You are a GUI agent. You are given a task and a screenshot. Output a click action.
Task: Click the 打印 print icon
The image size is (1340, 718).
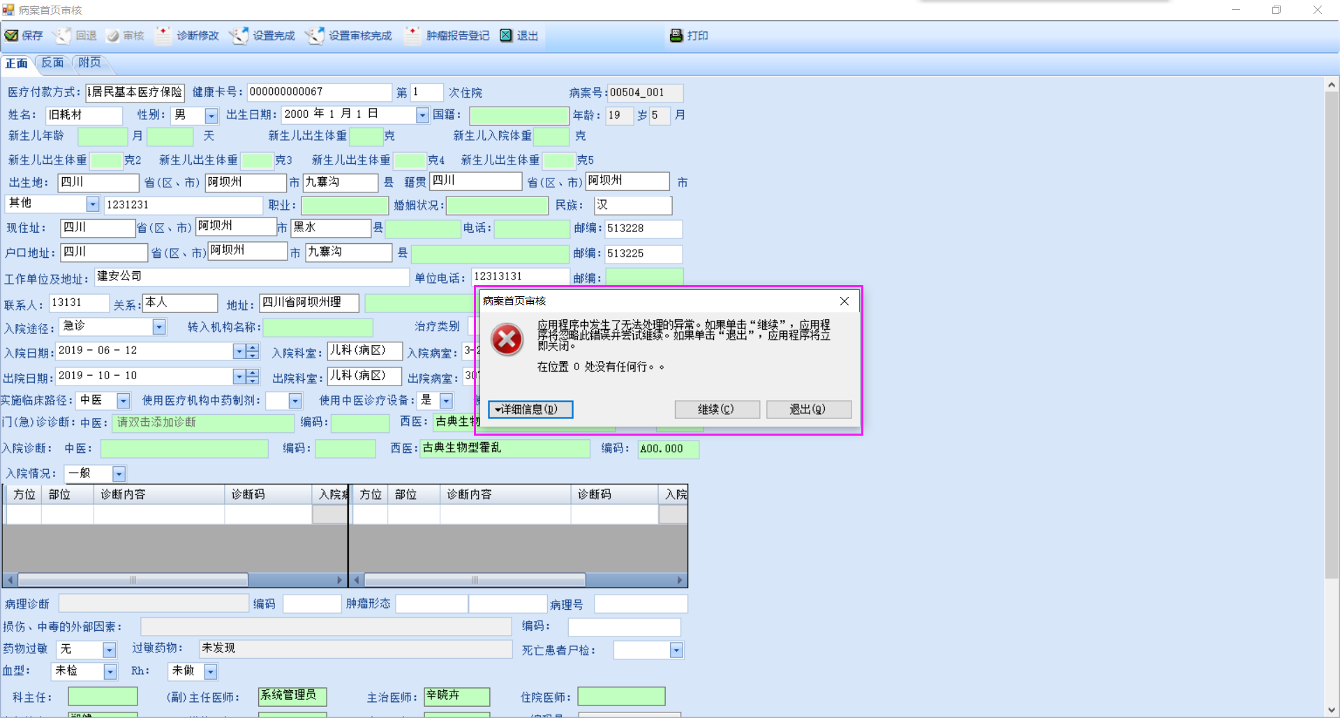(676, 36)
